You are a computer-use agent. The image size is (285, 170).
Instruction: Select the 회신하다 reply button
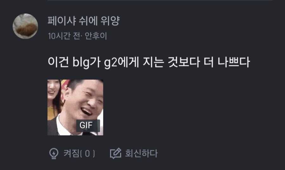[141, 154]
